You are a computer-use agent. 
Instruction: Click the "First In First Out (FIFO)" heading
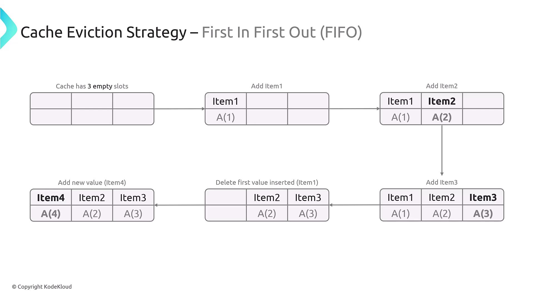(281, 32)
